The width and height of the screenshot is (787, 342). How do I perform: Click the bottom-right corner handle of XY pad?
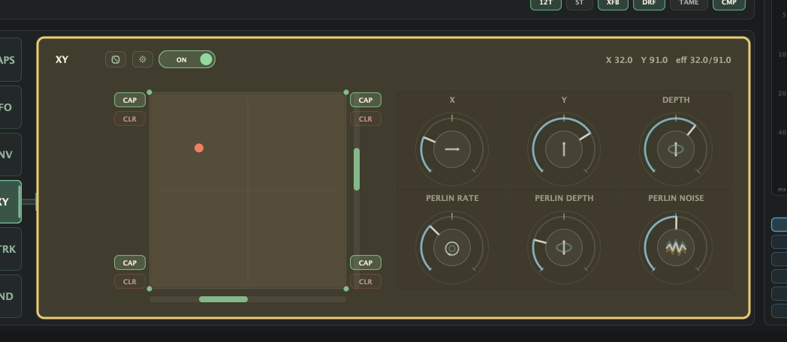(x=346, y=289)
